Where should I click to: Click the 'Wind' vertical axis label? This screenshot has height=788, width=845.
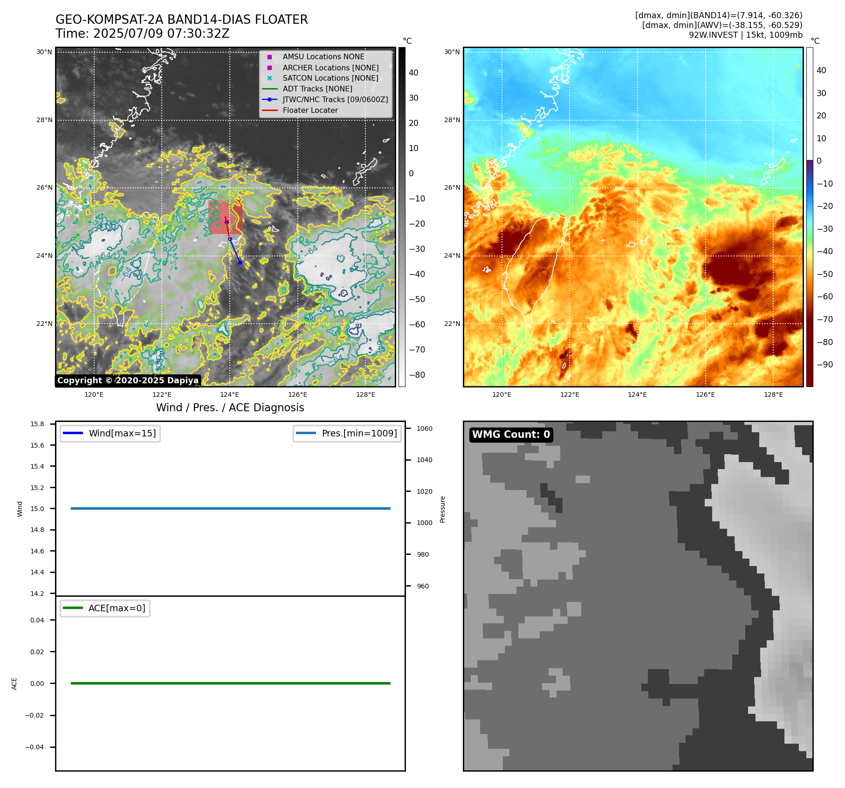[x=20, y=509]
